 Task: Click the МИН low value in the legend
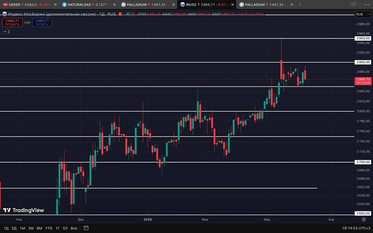click(203, 14)
